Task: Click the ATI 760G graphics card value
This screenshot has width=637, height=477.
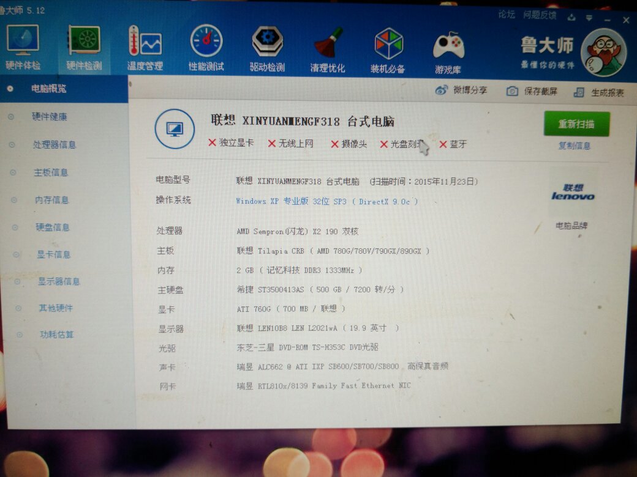Action: 291,309
